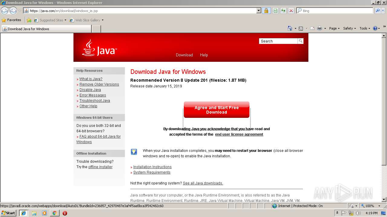Image resolution: width=387 pixels, height=217 pixels.
Task: Show more command bar items chevron
Action: 385,27
